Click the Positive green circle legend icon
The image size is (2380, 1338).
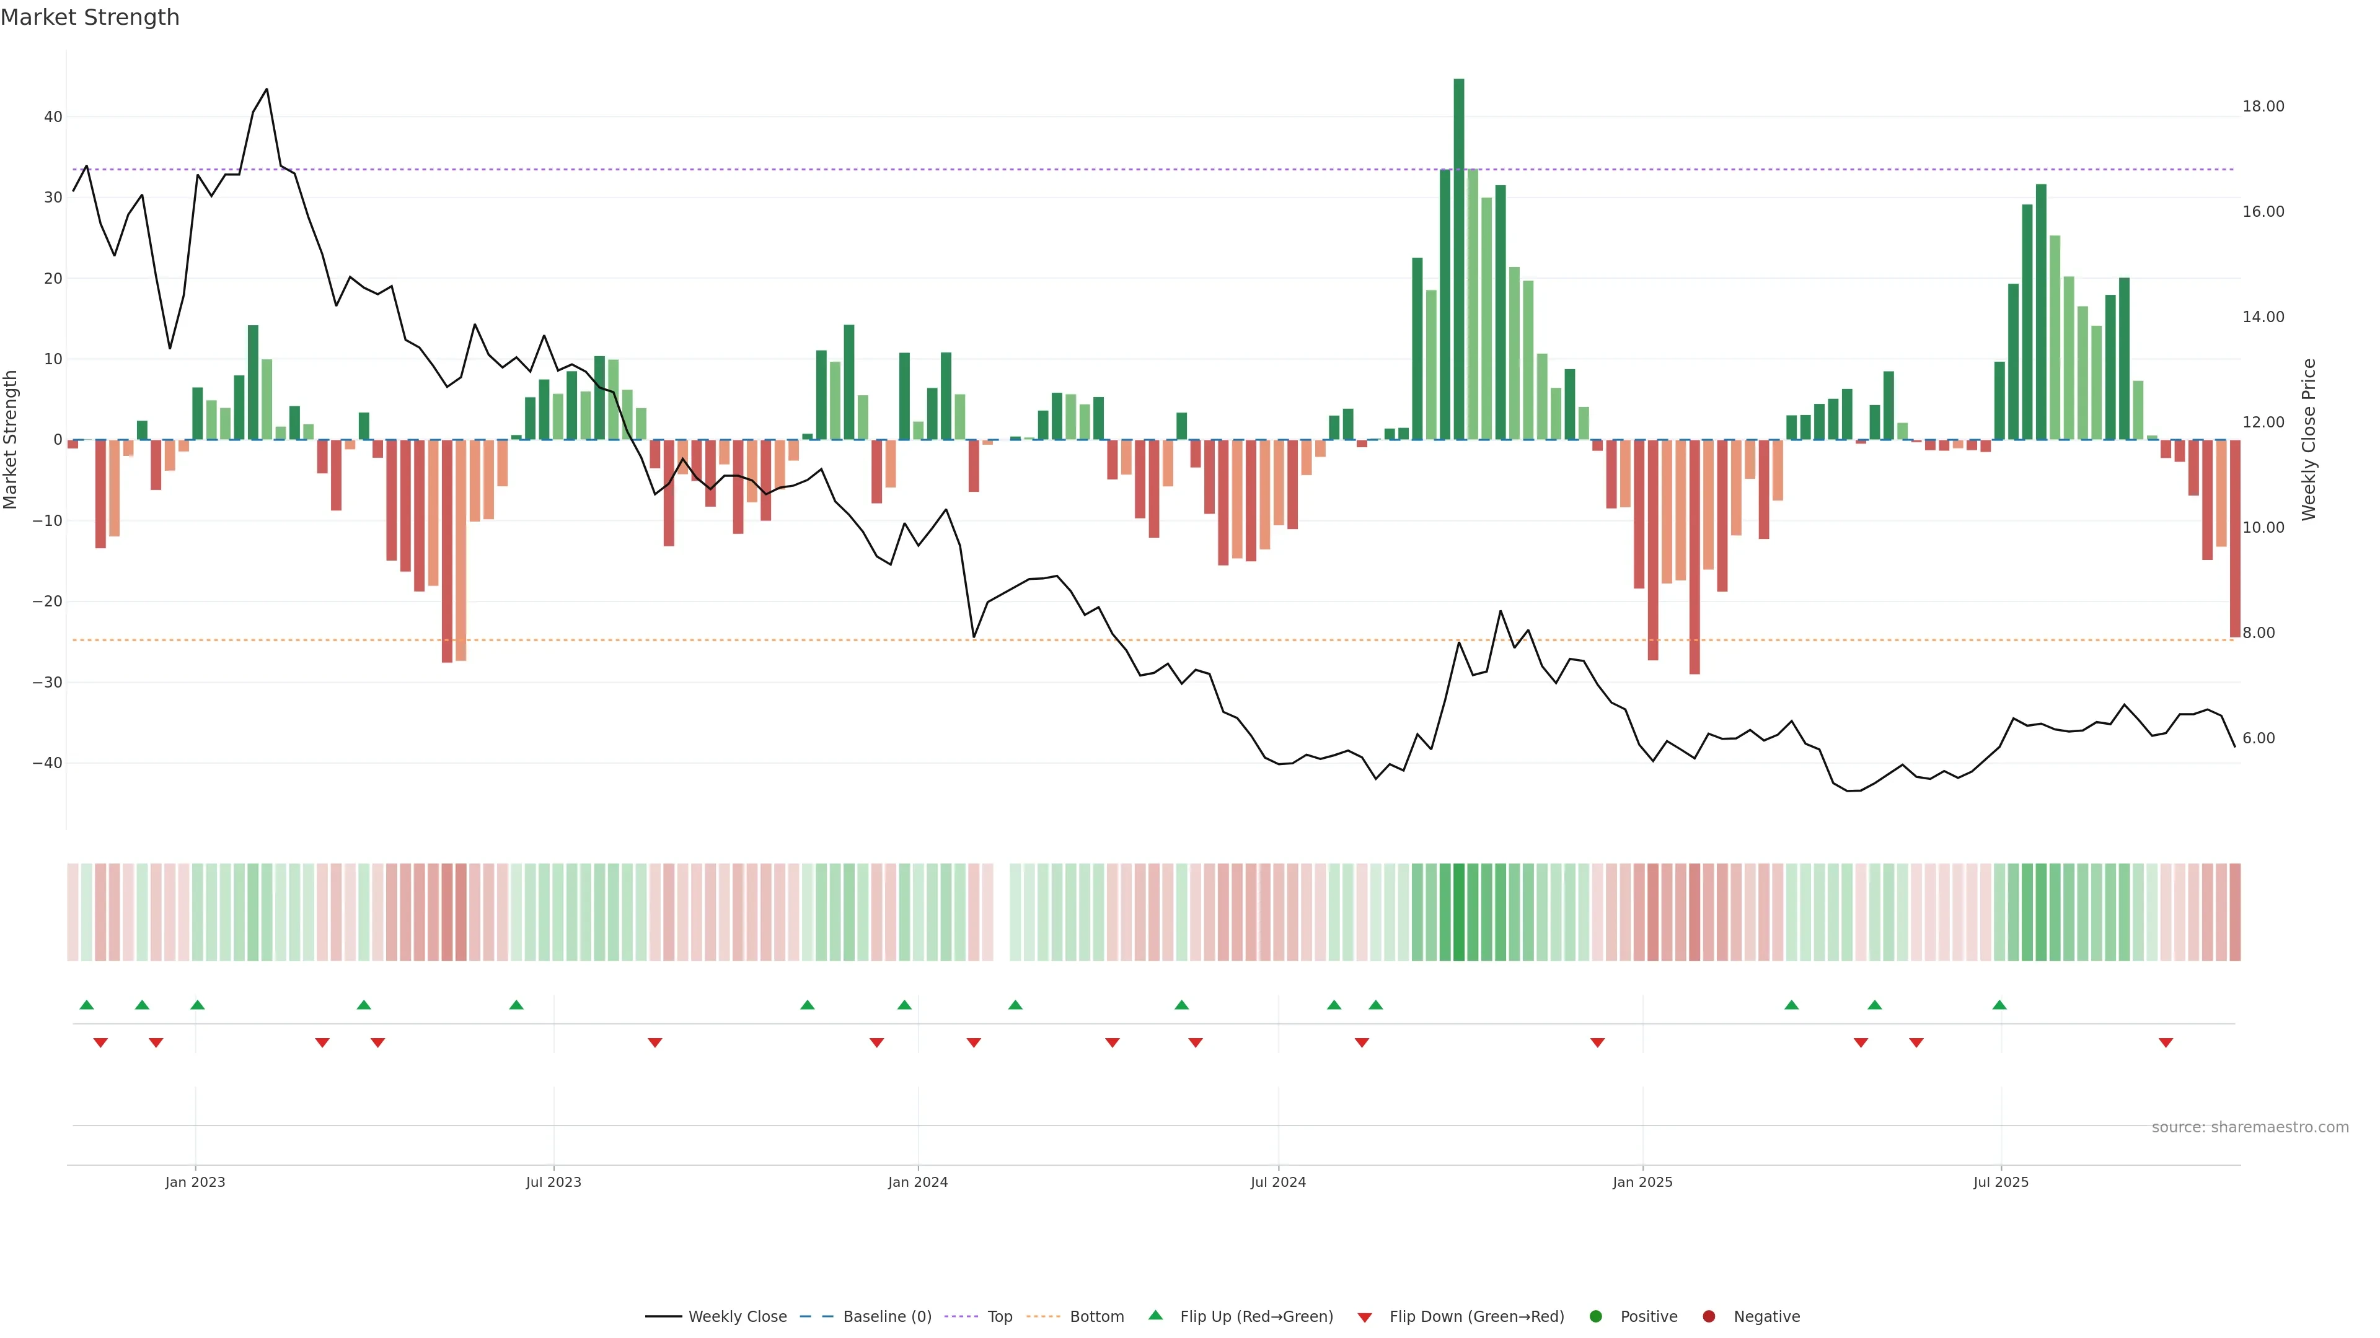pos(1595,1316)
